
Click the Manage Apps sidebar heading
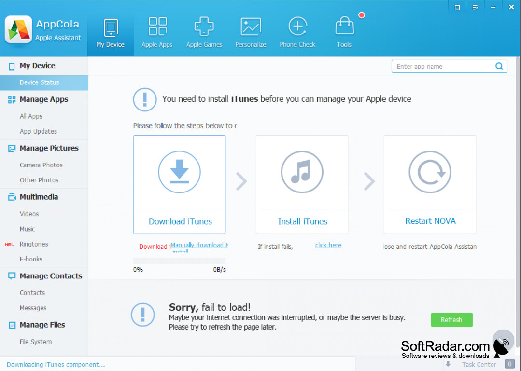(44, 99)
